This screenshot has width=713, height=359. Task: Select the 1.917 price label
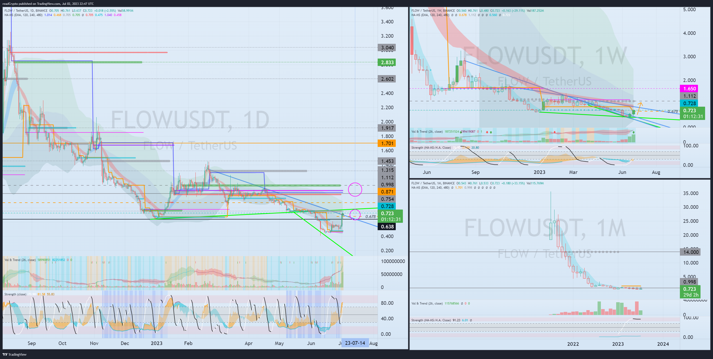click(x=387, y=128)
